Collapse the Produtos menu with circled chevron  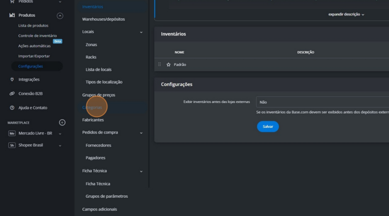pos(60,16)
